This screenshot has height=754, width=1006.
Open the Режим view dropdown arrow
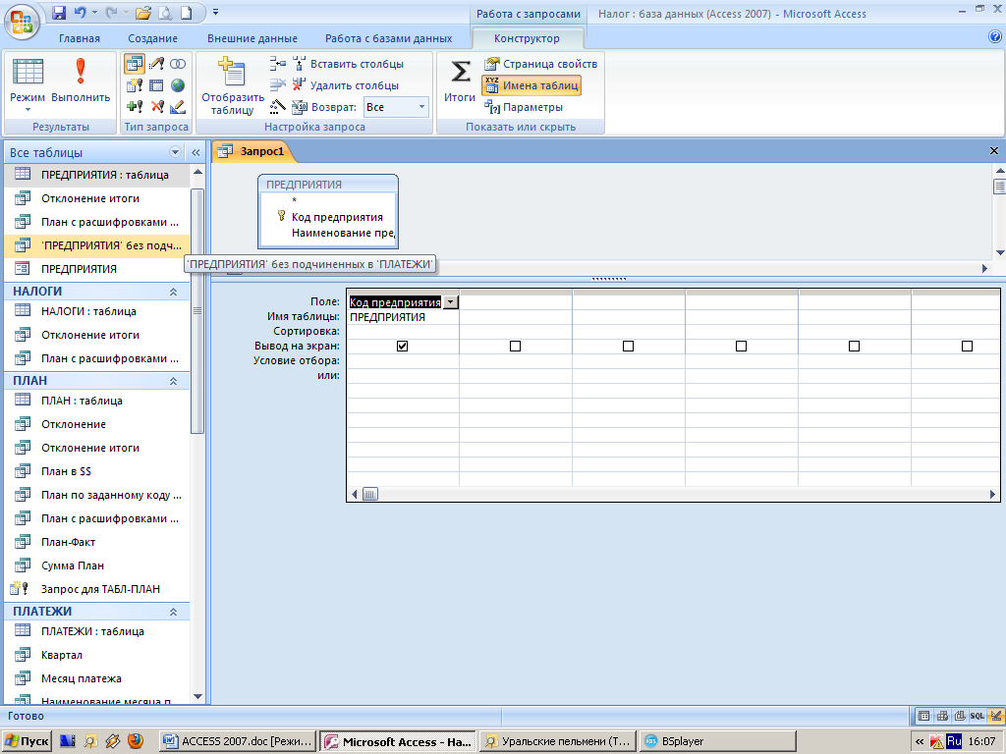click(28, 110)
